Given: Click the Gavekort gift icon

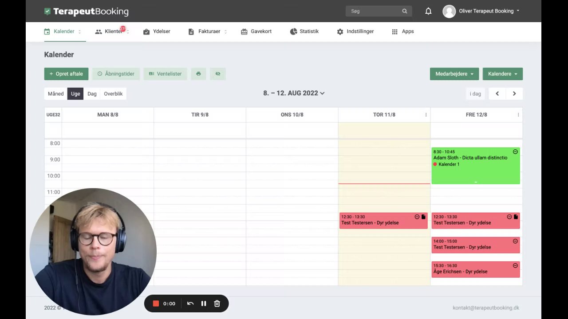Looking at the screenshot, I should tap(244, 31).
